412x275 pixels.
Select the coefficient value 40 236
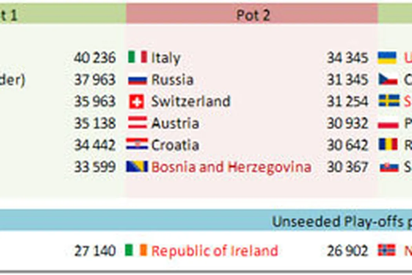95,58
